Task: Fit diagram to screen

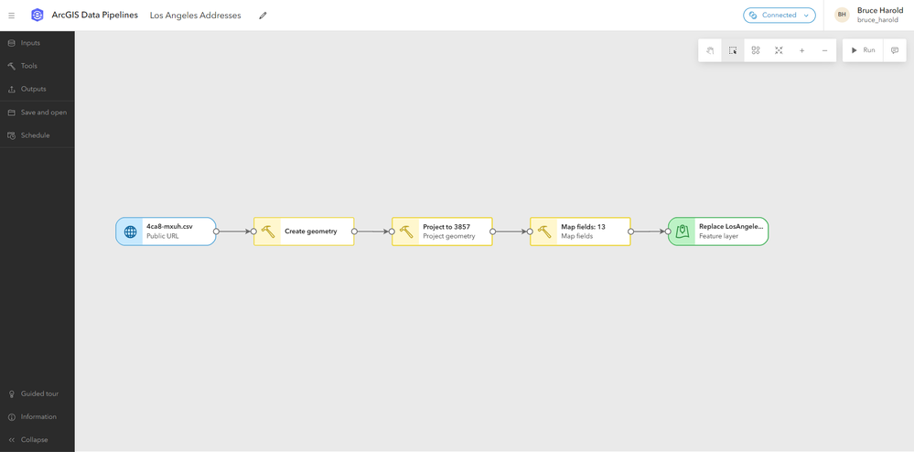Action: point(779,50)
